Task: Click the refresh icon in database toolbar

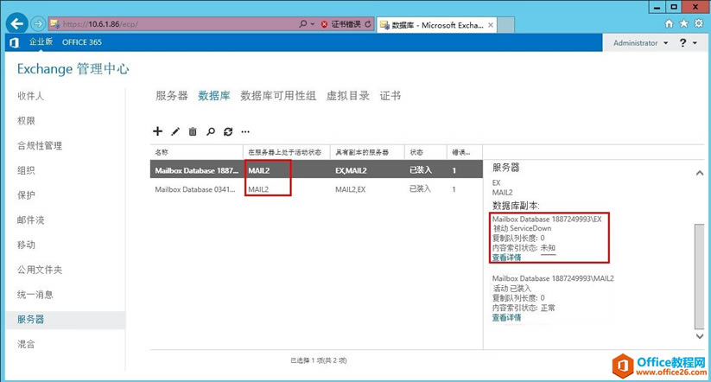Action: coord(228,131)
